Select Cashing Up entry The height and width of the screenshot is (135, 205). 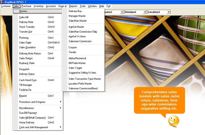(38, 90)
